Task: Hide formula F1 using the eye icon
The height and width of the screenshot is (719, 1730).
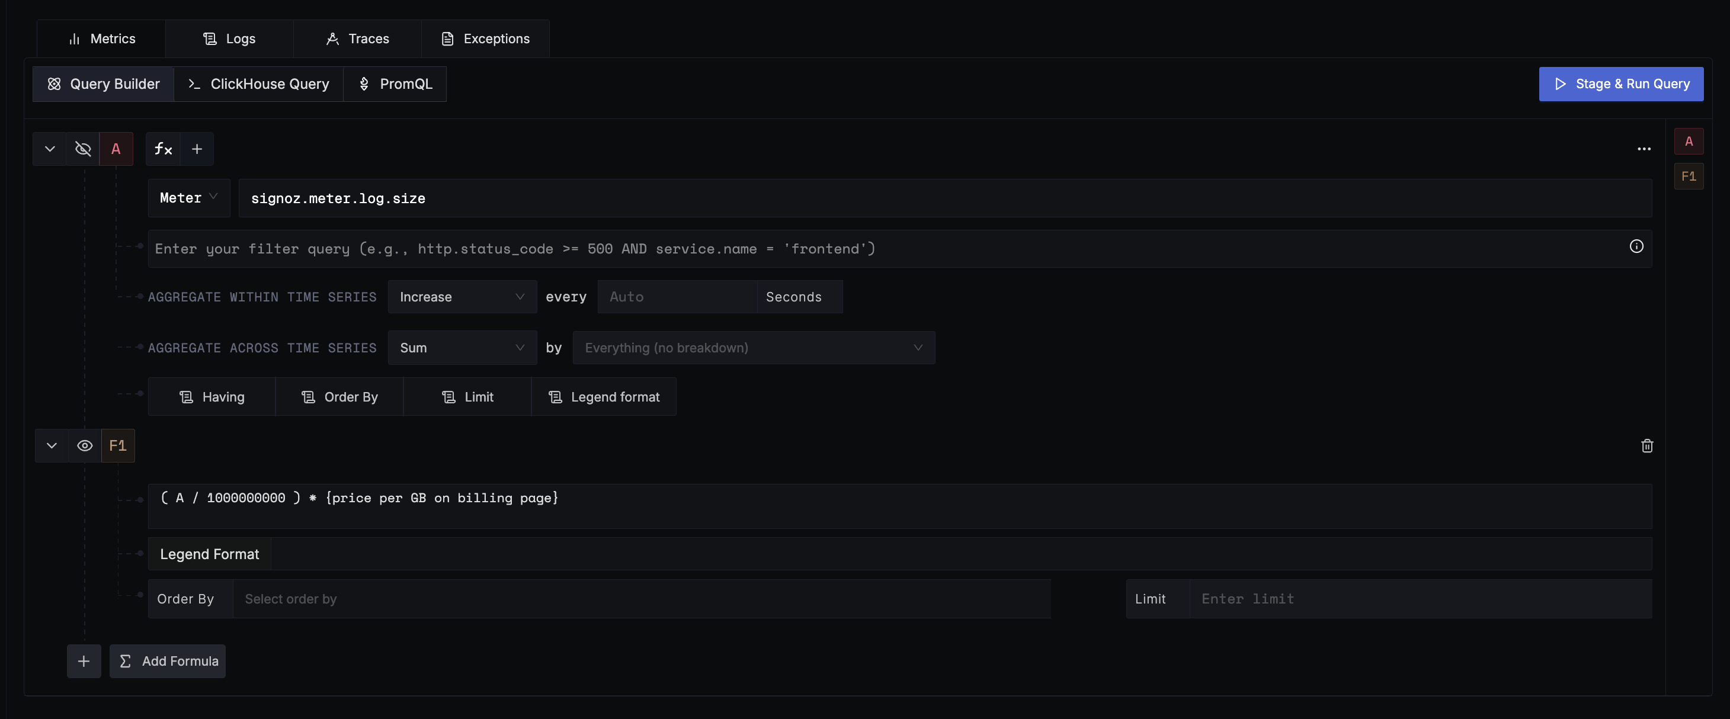Action: (x=85, y=446)
